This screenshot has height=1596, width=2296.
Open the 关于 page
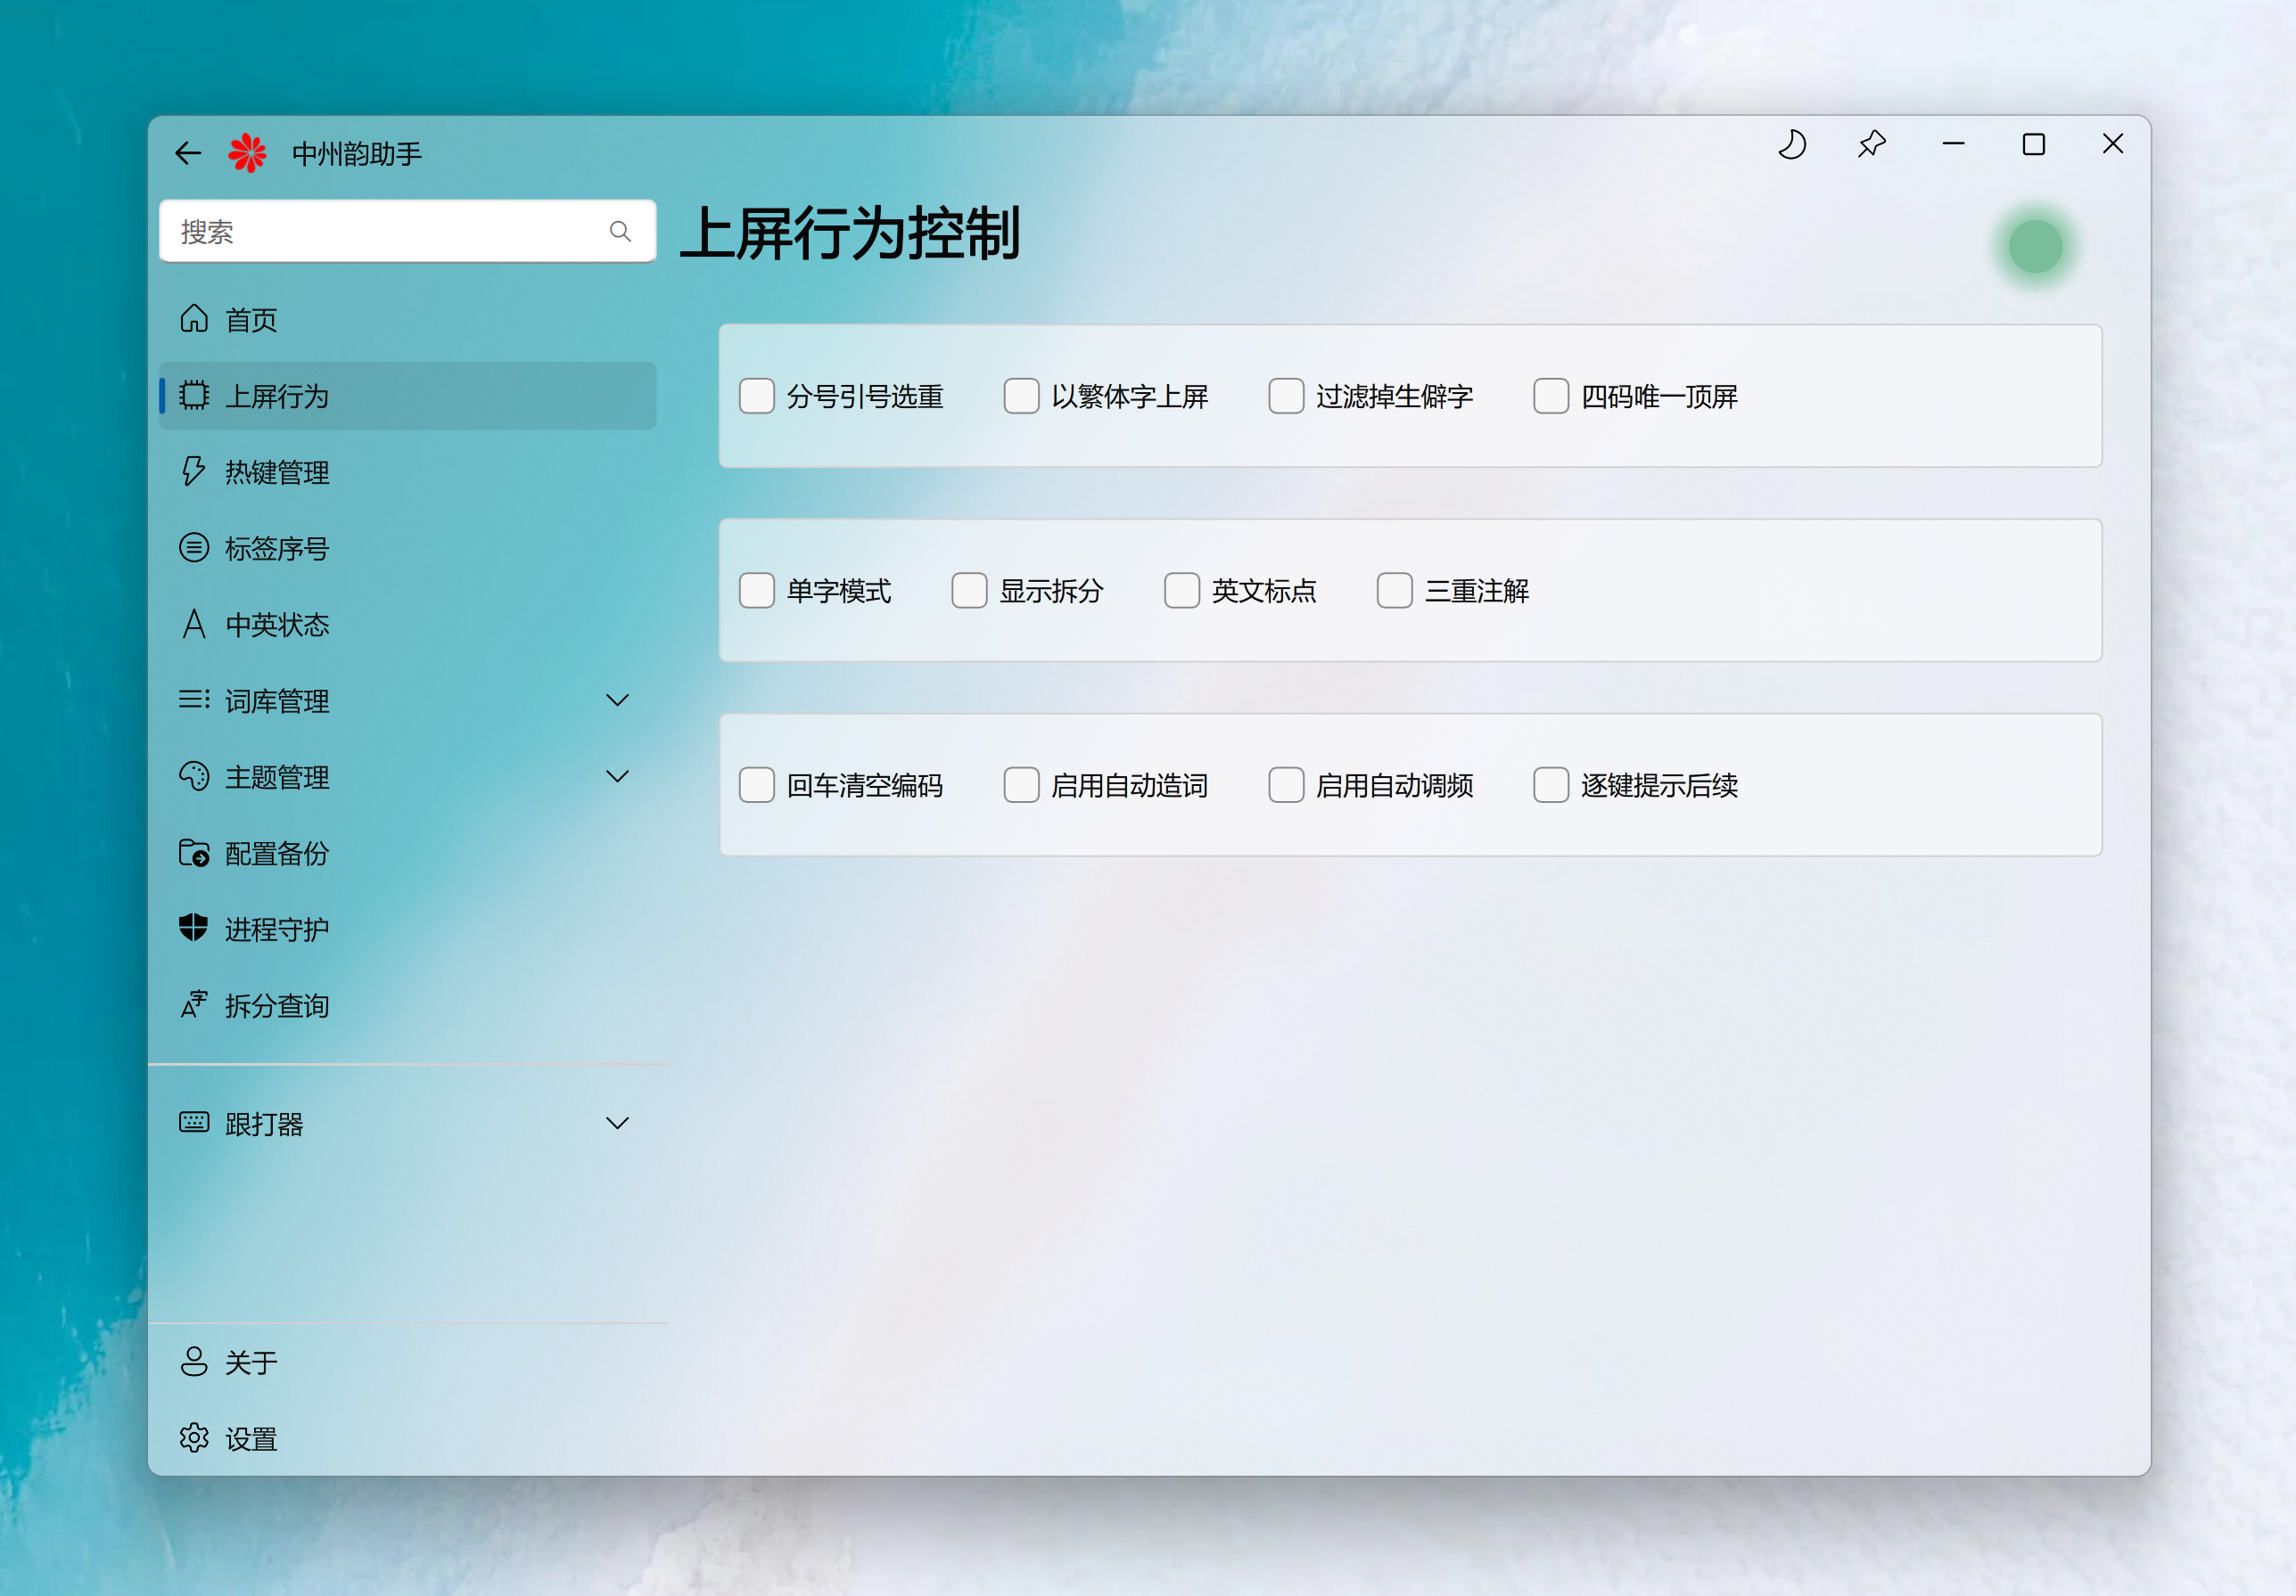(250, 1363)
